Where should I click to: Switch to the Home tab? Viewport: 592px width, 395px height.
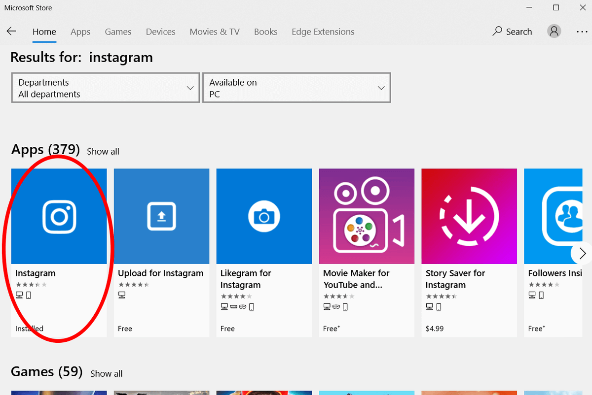44,32
